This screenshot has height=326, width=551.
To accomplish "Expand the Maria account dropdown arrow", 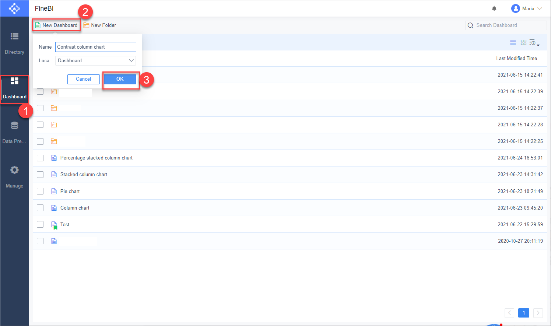I will [x=540, y=8].
